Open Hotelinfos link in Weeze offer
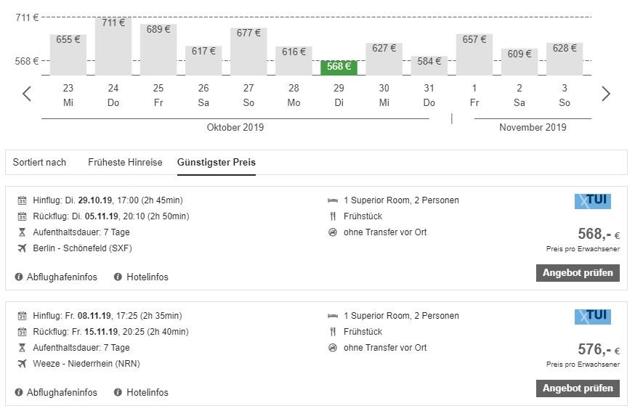Image resolution: width=635 pixels, height=411 pixels. (147, 393)
